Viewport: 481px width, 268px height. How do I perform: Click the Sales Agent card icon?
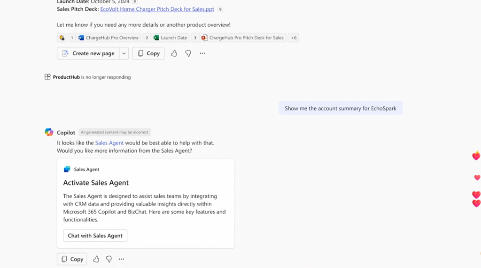tap(67, 169)
